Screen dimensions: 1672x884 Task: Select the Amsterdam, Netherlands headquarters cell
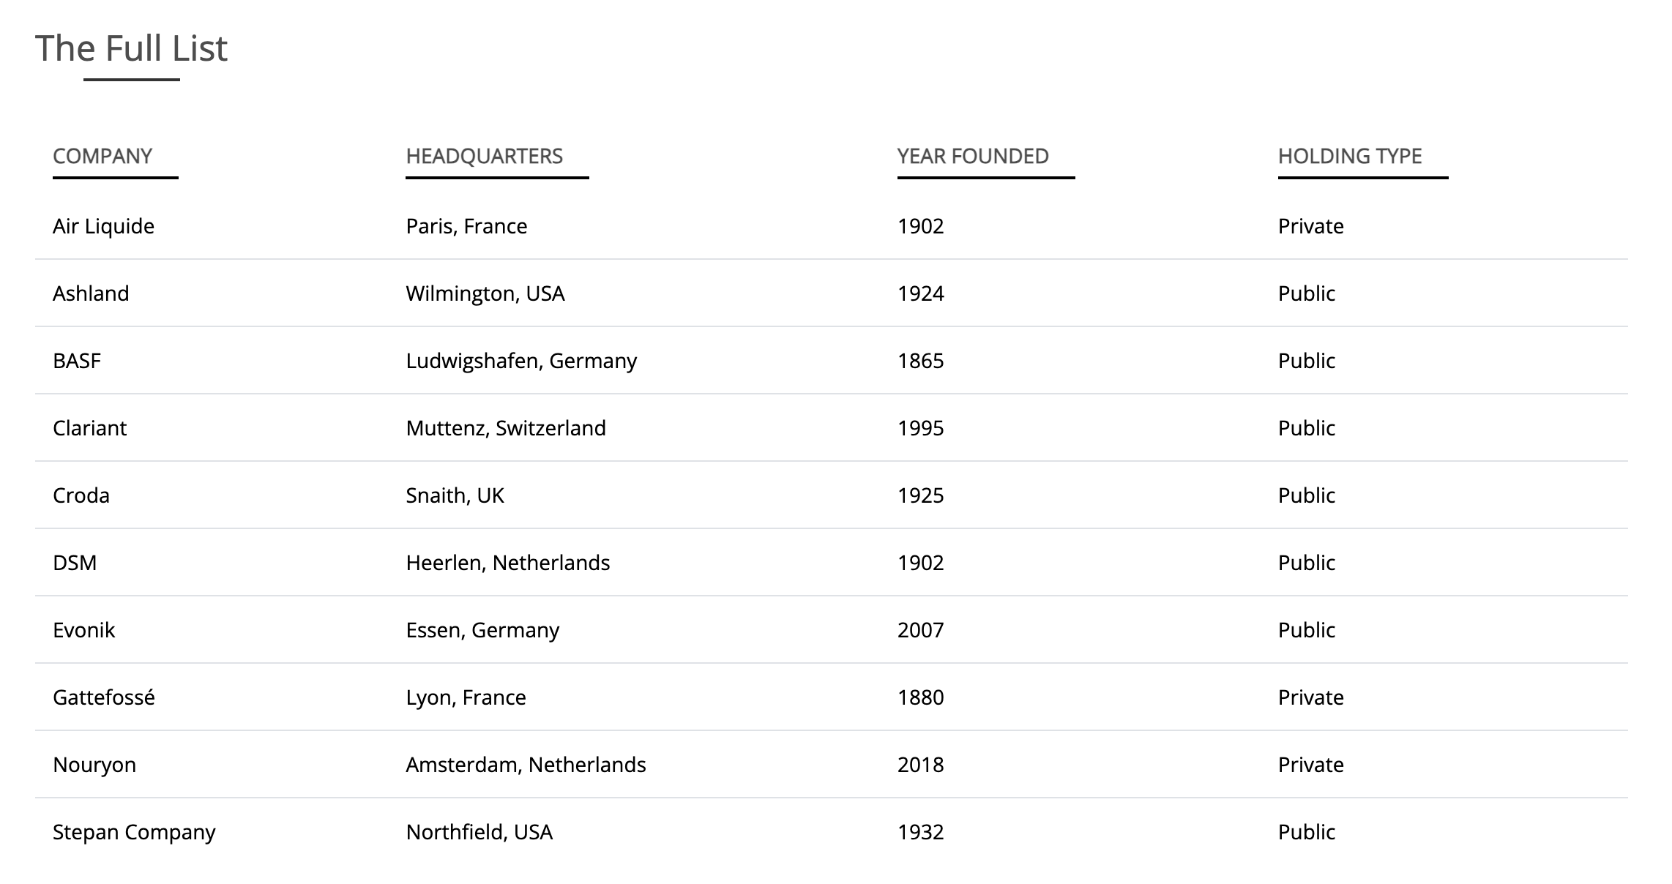526,765
